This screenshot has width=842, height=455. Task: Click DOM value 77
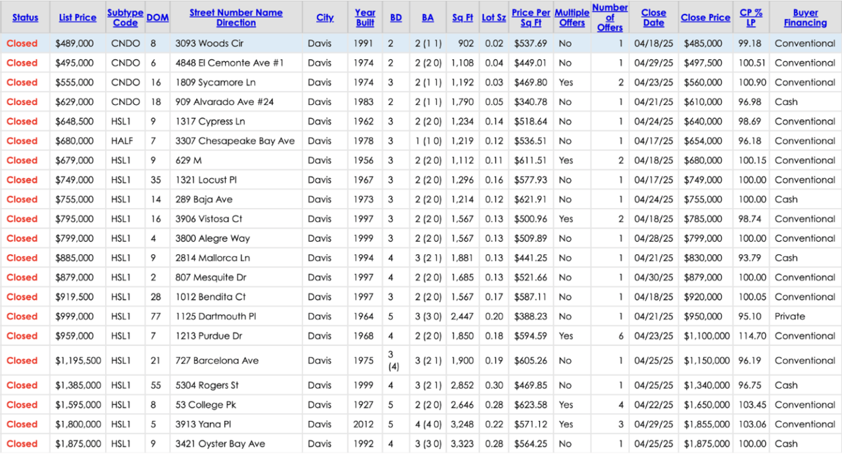coord(156,316)
